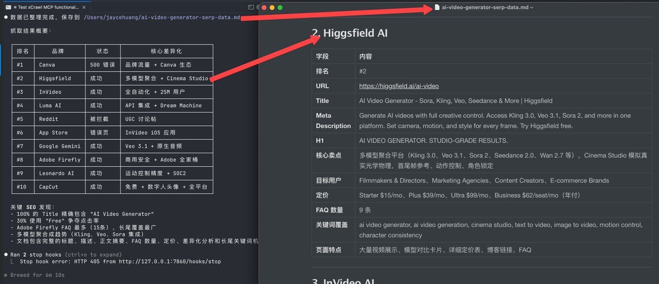
Task: Click the 'Adobe Firefly' brand cell
Action: tap(60, 160)
